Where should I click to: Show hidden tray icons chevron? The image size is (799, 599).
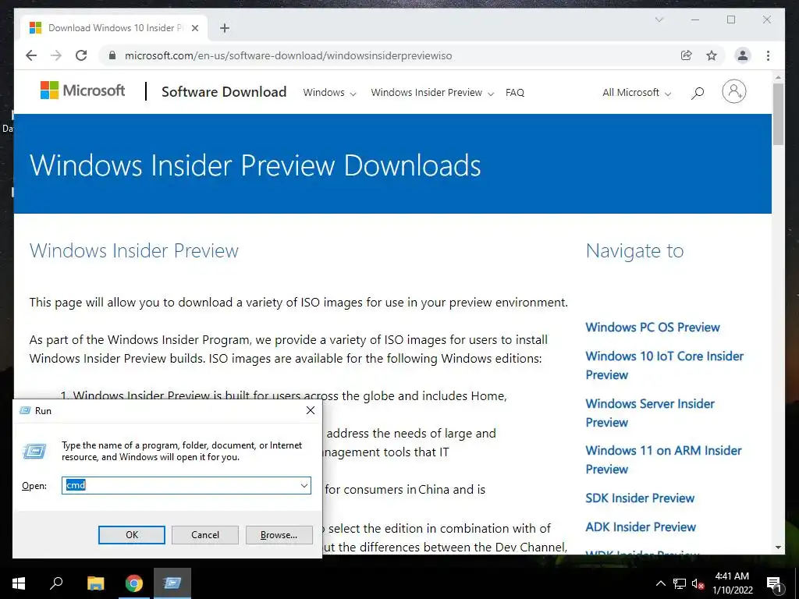[660, 583]
